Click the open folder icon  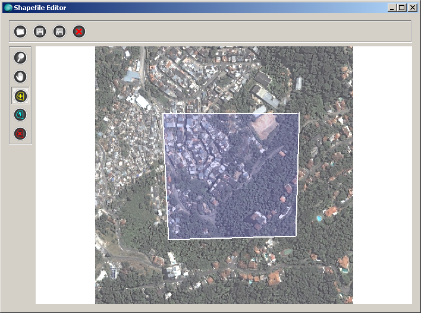(x=20, y=31)
